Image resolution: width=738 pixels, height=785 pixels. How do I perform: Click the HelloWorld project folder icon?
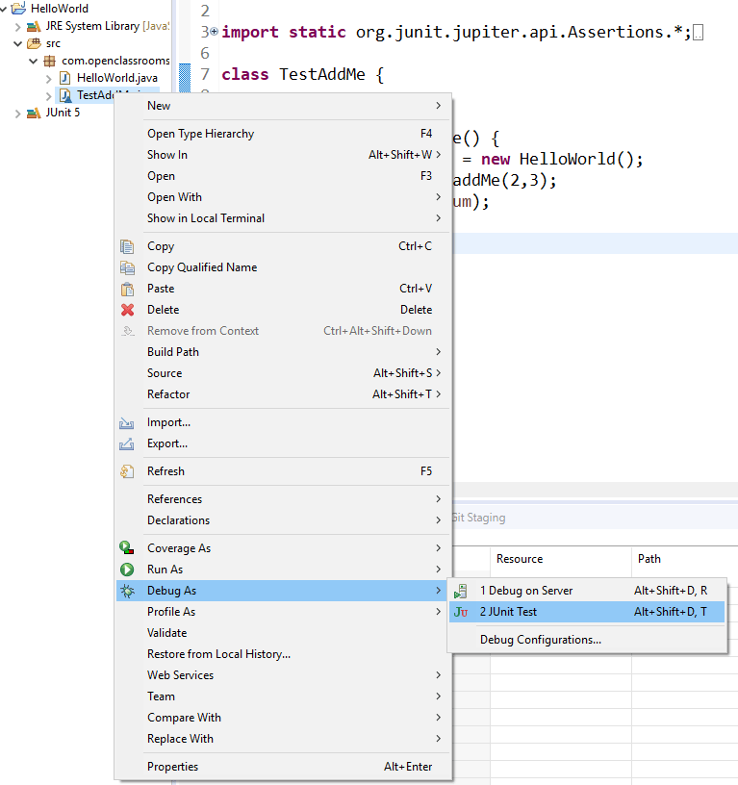pyautogui.click(x=18, y=8)
